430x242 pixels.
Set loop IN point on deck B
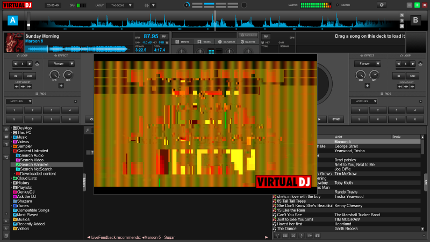point(399,76)
